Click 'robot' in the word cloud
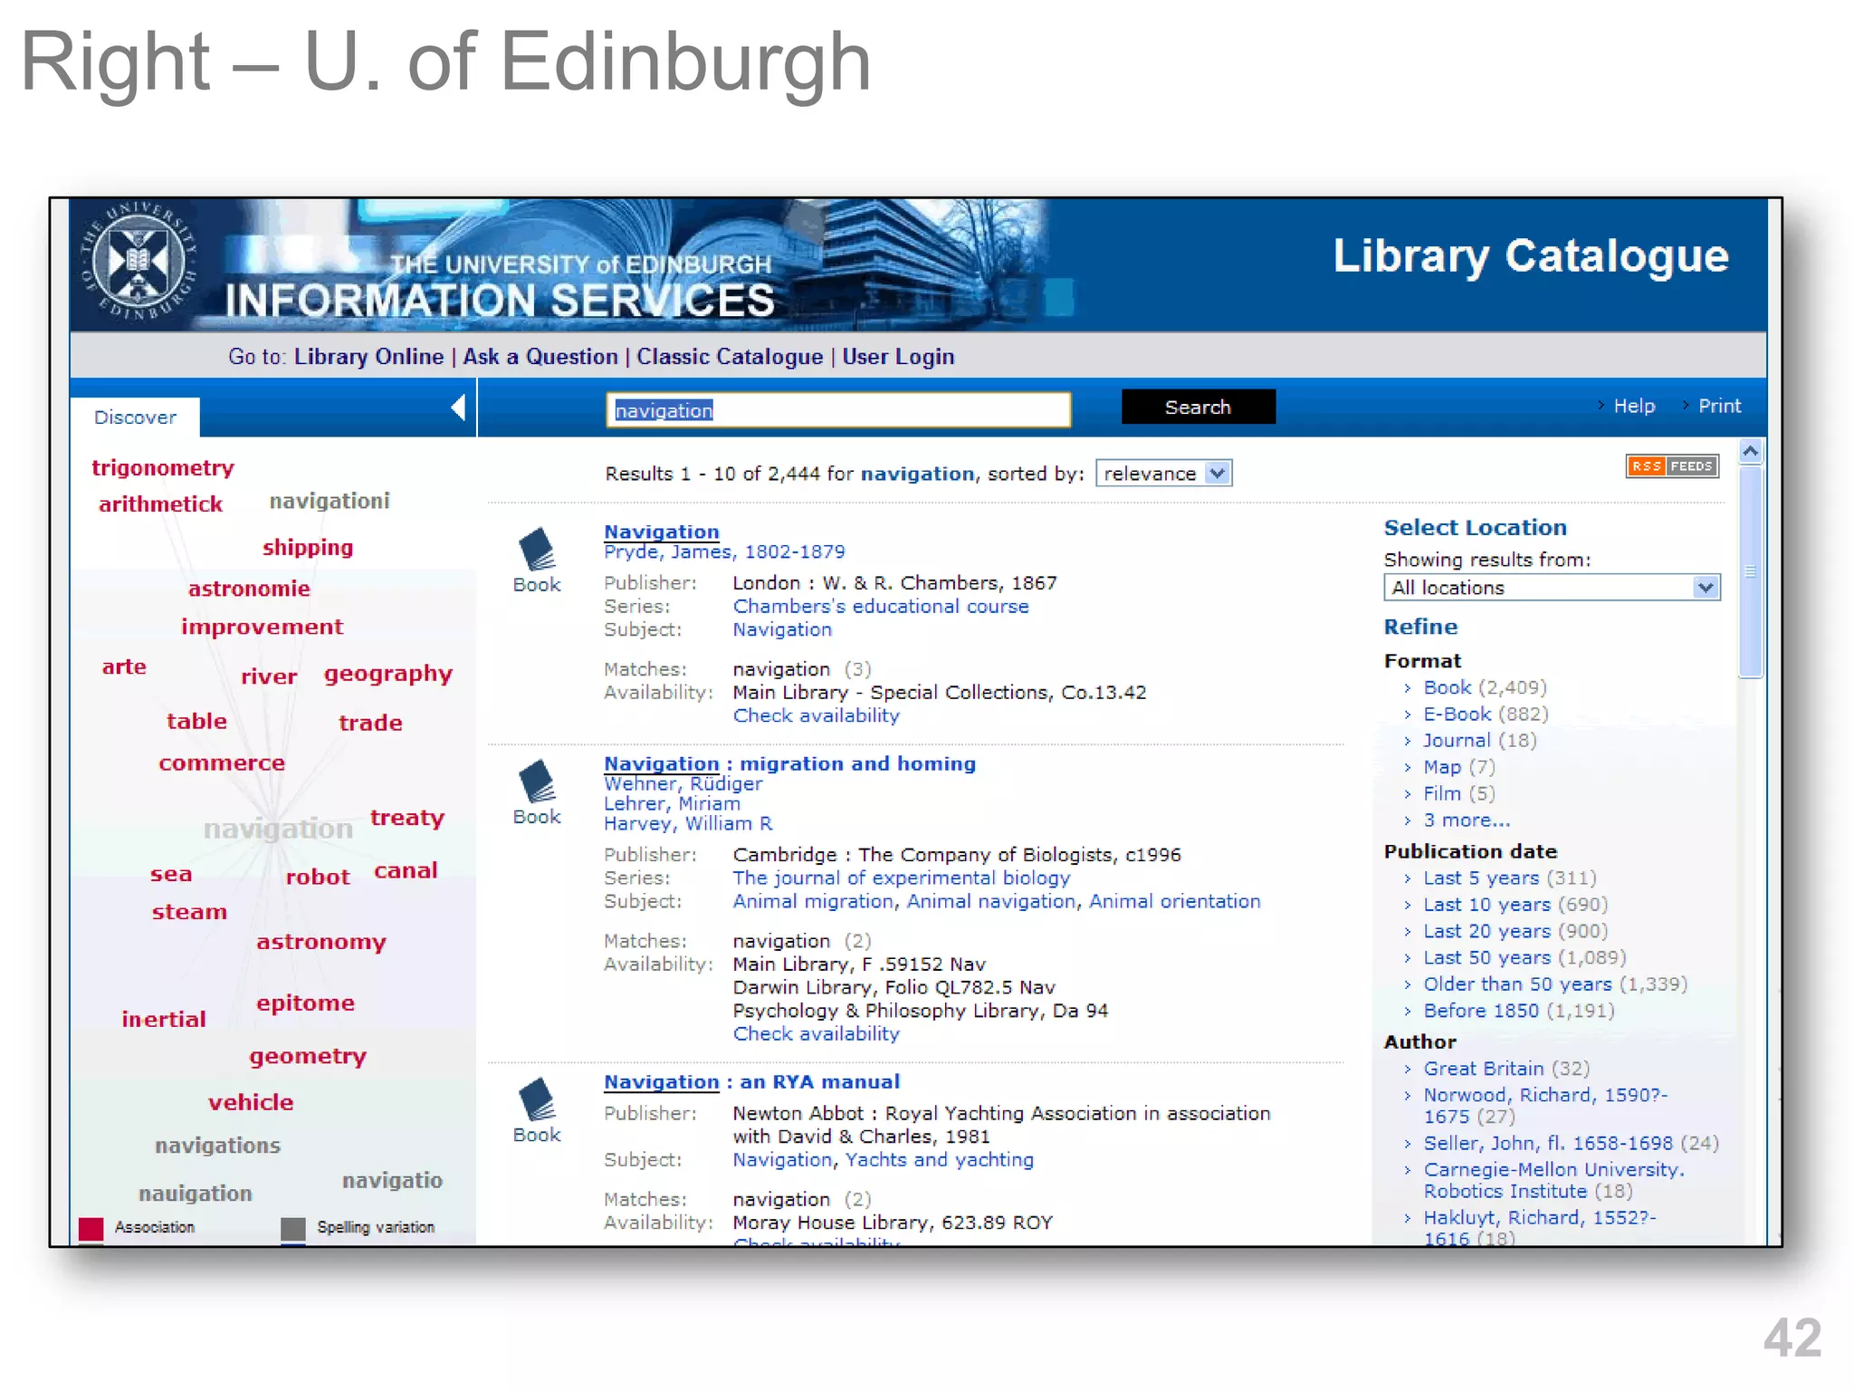Screen dimensions: 1854x1391 (318, 877)
